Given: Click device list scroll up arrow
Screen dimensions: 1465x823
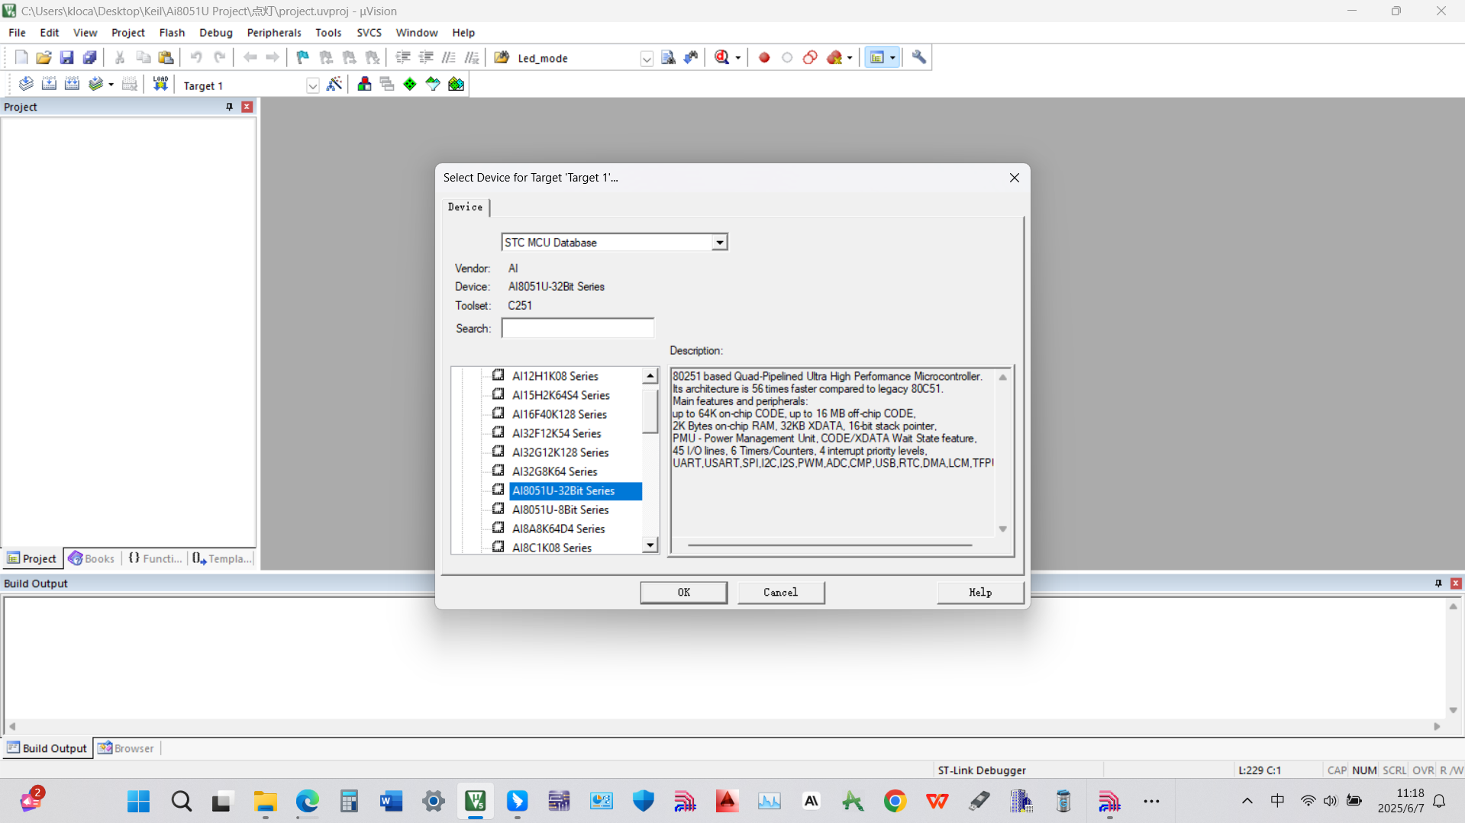Looking at the screenshot, I should point(650,376).
